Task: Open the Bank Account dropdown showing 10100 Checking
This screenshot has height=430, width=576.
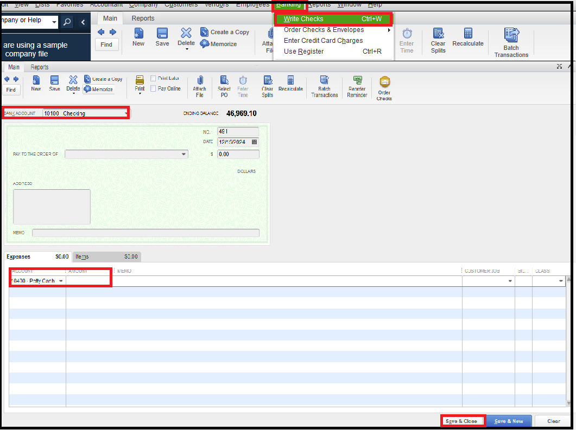Action: pos(126,113)
